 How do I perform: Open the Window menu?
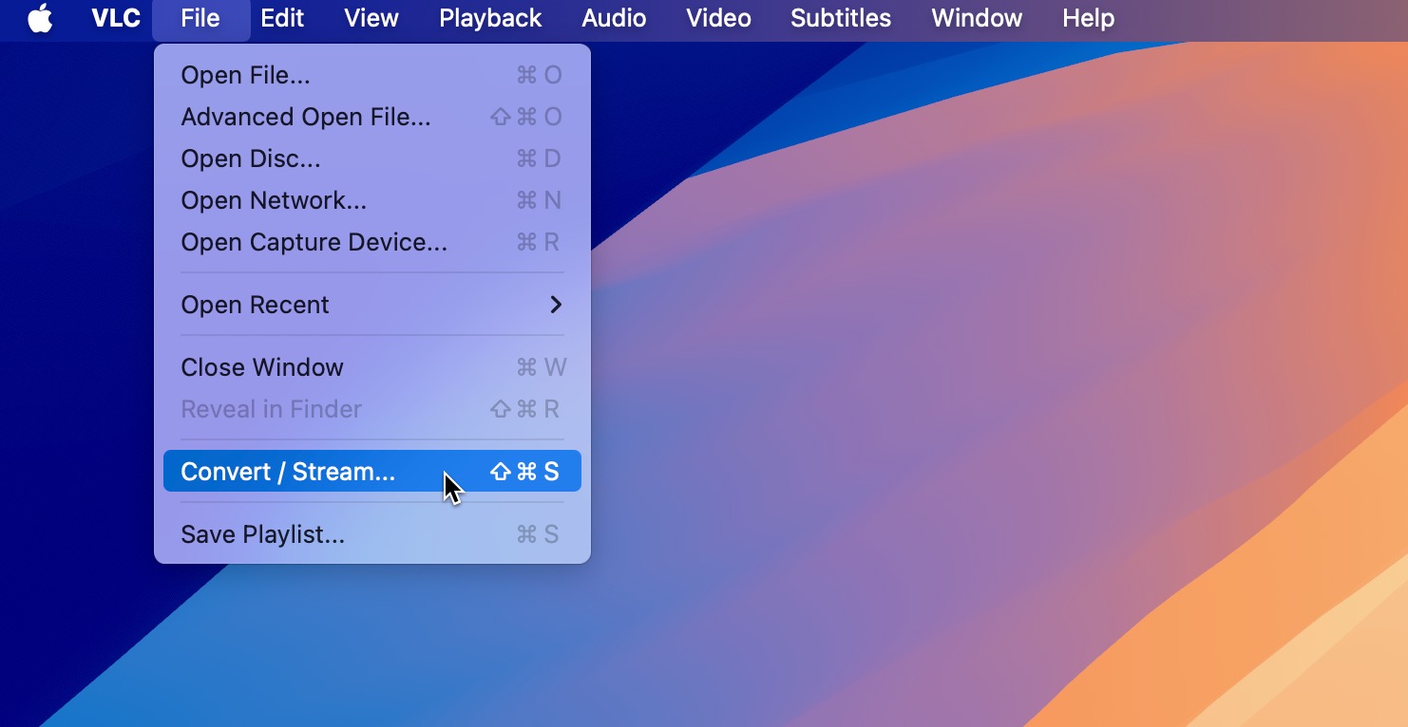(977, 19)
